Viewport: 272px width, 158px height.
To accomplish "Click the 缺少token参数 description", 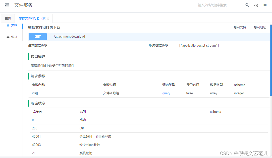I will (90, 145).
